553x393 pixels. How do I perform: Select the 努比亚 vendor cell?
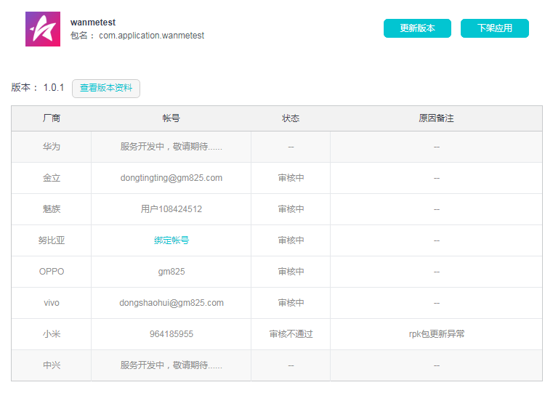tap(52, 240)
